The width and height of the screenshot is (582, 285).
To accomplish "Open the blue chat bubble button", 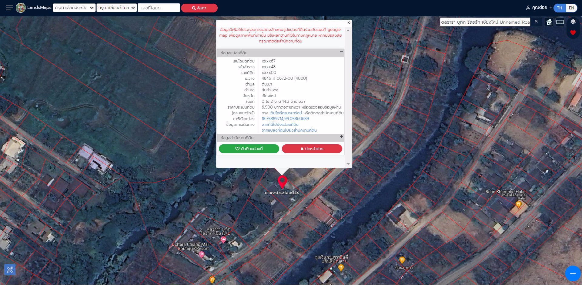I will coord(572,273).
